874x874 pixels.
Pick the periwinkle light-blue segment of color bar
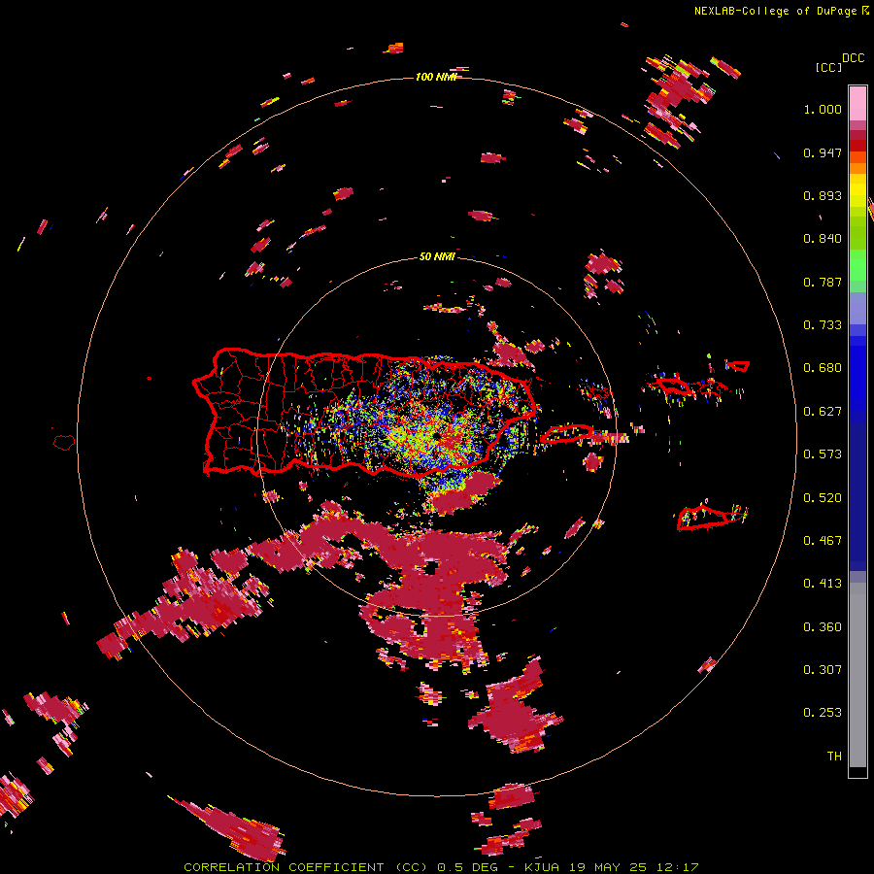coord(857,308)
